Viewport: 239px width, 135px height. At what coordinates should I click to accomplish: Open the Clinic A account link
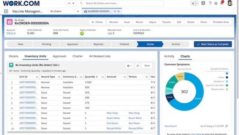pyautogui.click(x=11, y=33)
